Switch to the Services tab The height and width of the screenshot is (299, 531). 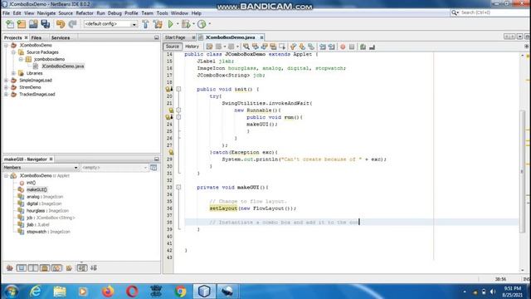(61, 37)
